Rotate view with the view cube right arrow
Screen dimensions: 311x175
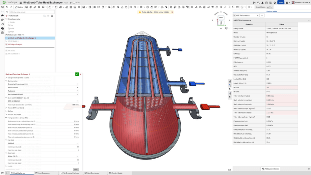[x=229, y=20]
